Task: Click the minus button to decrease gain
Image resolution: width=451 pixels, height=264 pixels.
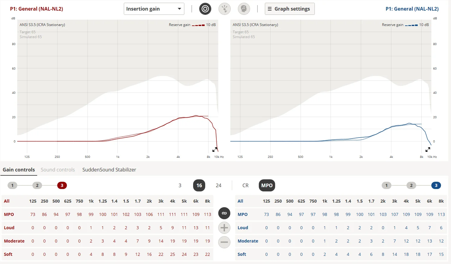Action: 224,242
